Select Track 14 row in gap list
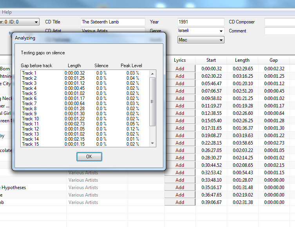295x227 pixels. pyautogui.click(x=85, y=139)
